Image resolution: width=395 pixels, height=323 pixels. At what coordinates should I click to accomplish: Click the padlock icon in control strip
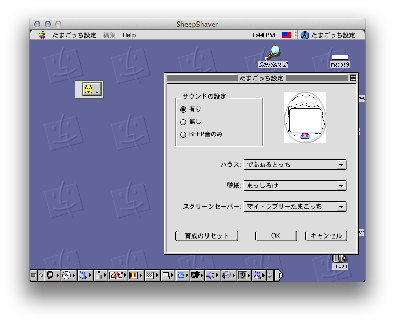[x=98, y=275]
